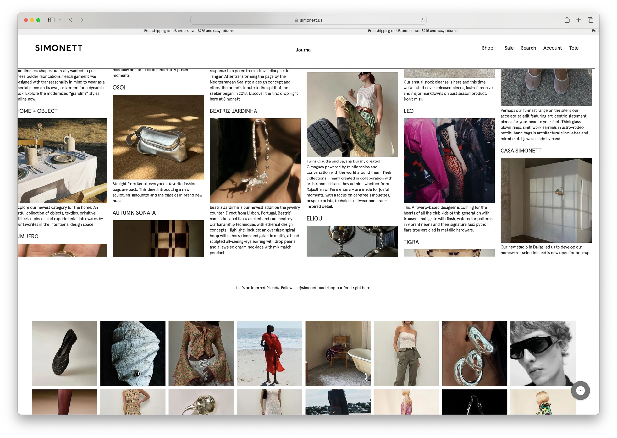Open the bathtub and chair feed photo
Screen dimensions: 617x438
[338, 353]
